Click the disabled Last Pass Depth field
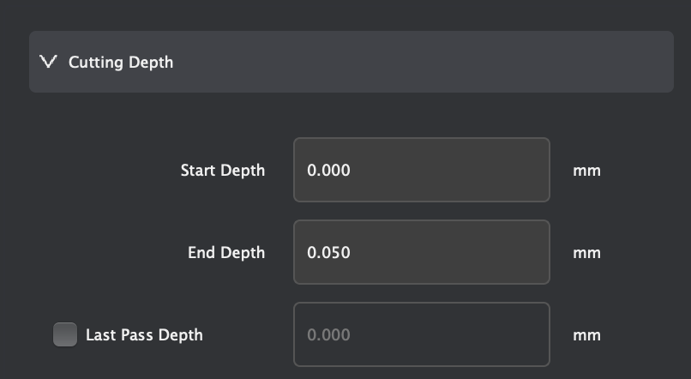Image resolution: width=691 pixels, height=379 pixels. tap(421, 334)
